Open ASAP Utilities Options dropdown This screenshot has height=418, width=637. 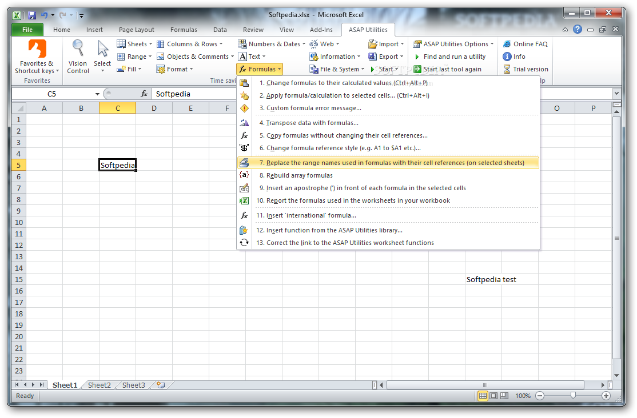click(x=453, y=44)
